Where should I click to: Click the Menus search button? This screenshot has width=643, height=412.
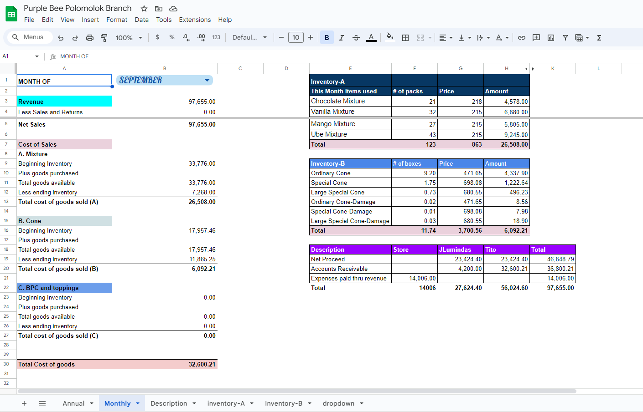[x=28, y=37]
